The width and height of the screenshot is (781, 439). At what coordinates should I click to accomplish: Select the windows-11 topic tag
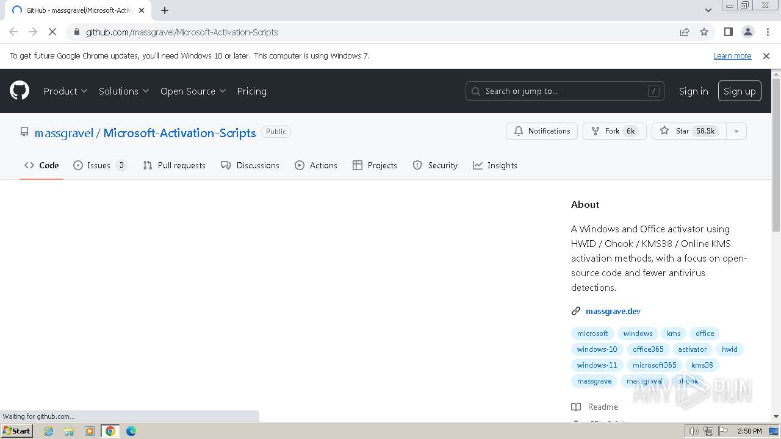pyautogui.click(x=597, y=365)
